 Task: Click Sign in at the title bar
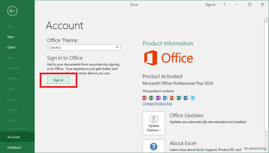[210, 5]
